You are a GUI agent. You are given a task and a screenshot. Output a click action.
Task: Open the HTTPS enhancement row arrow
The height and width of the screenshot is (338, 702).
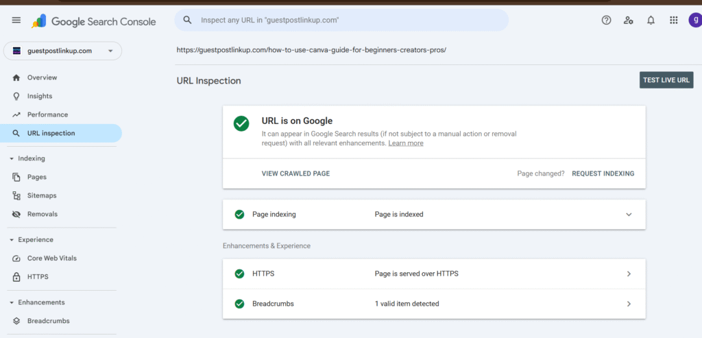pyautogui.click(x=629, y=274)
